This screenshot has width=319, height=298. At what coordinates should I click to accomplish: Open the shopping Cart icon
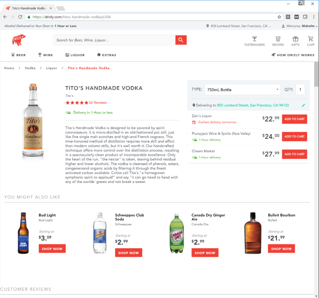[x=310, y=39]
